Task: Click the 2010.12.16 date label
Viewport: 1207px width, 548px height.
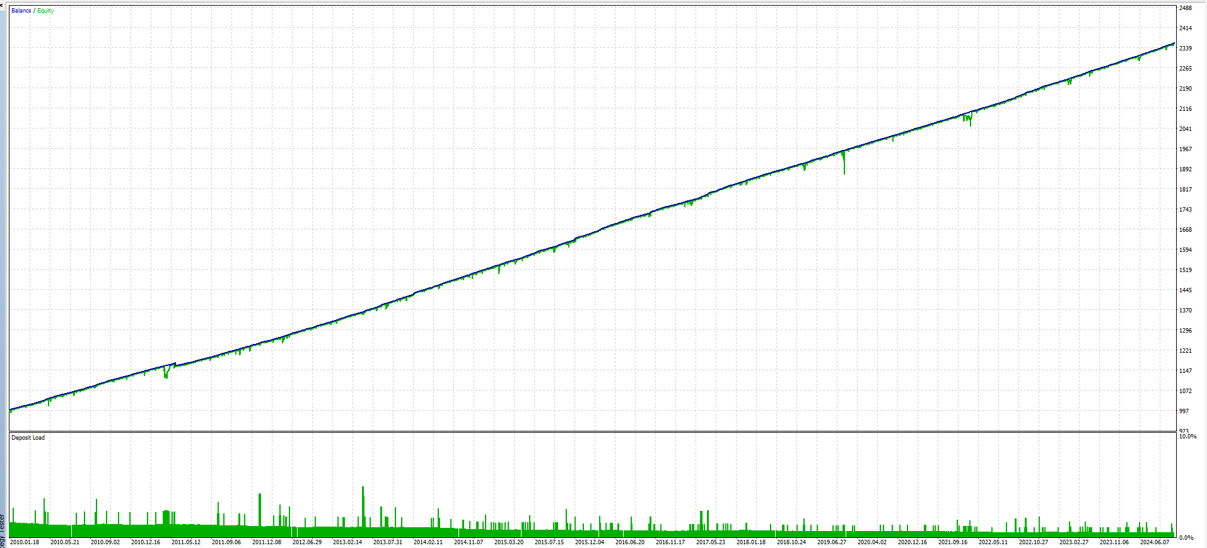Action: coord(146,542)
